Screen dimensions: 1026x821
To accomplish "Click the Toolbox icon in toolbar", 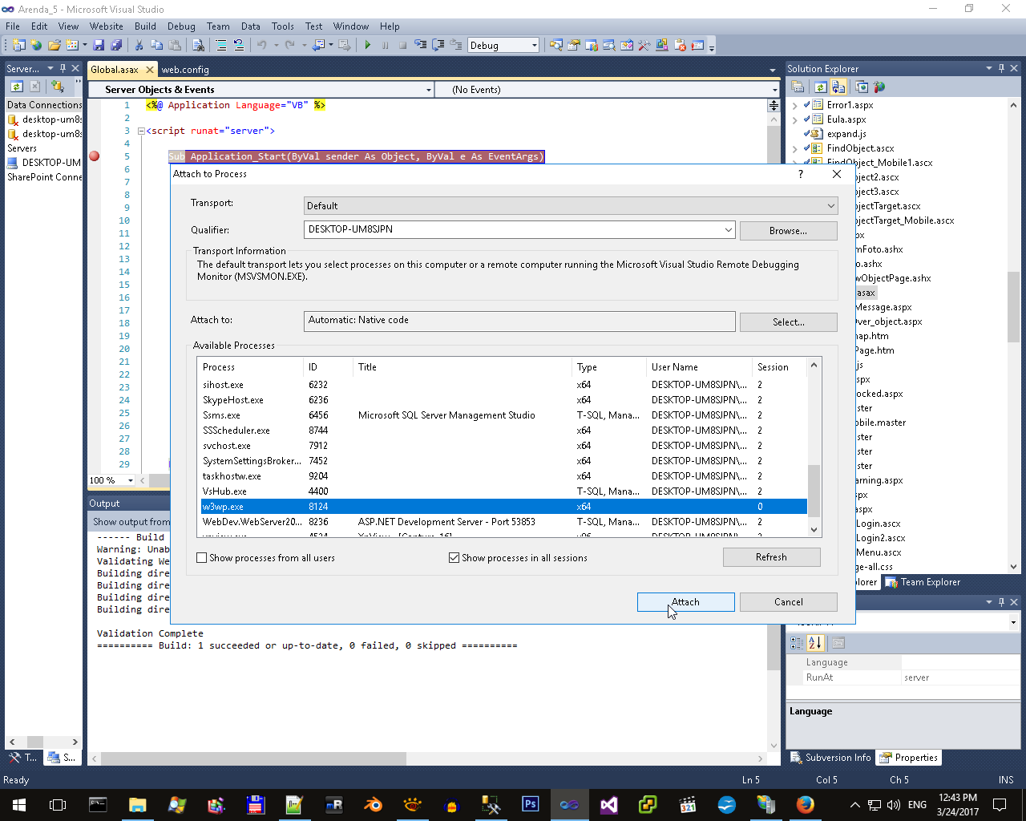I will tap(644, 46).
